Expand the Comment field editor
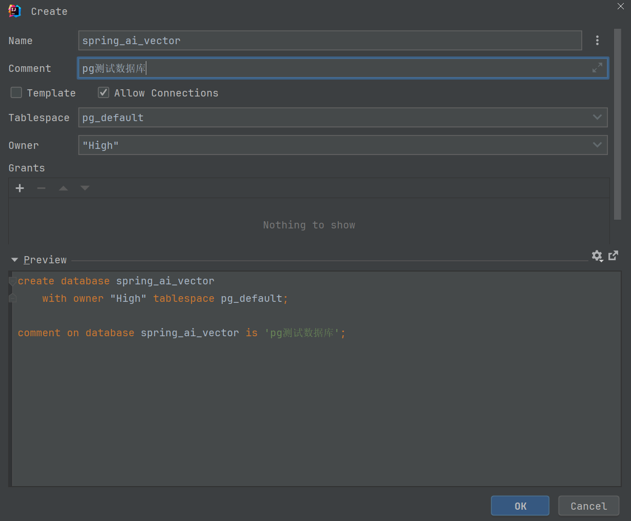The height and width of the screenshot is (521, 631). [x=597, y=68]
